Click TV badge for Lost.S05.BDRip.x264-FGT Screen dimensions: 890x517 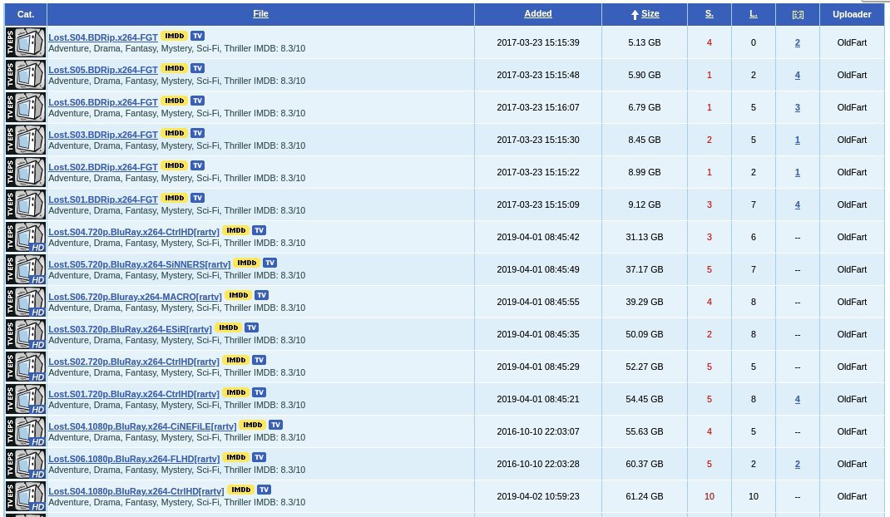point(197,68)
